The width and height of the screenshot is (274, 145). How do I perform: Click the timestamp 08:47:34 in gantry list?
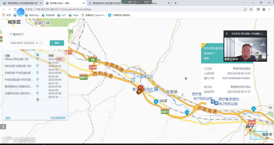click(53, 97)
